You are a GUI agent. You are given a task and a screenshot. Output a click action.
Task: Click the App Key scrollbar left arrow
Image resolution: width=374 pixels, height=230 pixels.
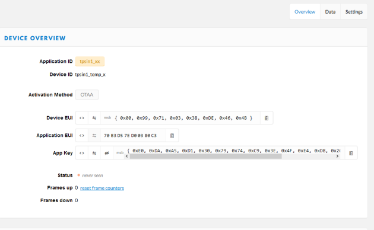click(127, 156)
